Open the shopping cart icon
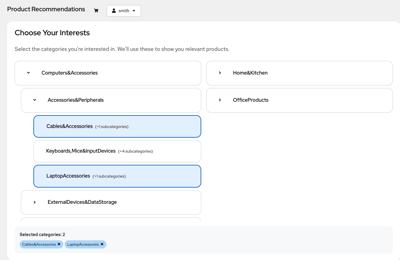 coord(96,11)
